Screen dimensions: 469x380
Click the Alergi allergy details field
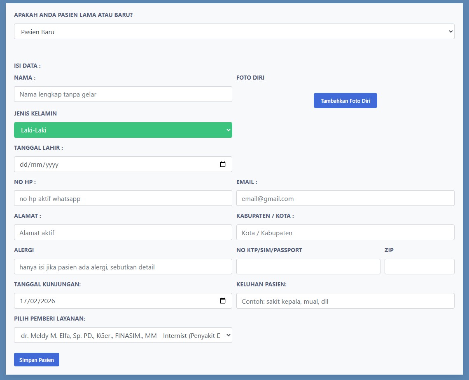123,267
